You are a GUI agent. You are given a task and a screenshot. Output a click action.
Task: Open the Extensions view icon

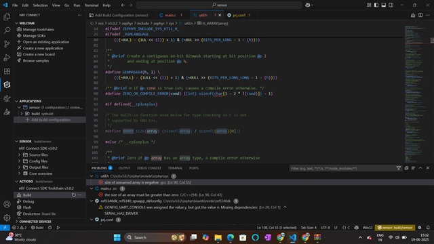pyautogui.click(x=7, y=71)
